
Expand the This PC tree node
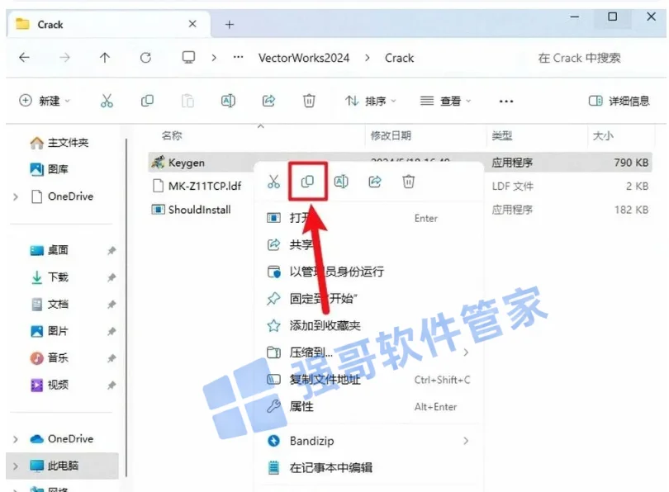(x=16, y=466)
